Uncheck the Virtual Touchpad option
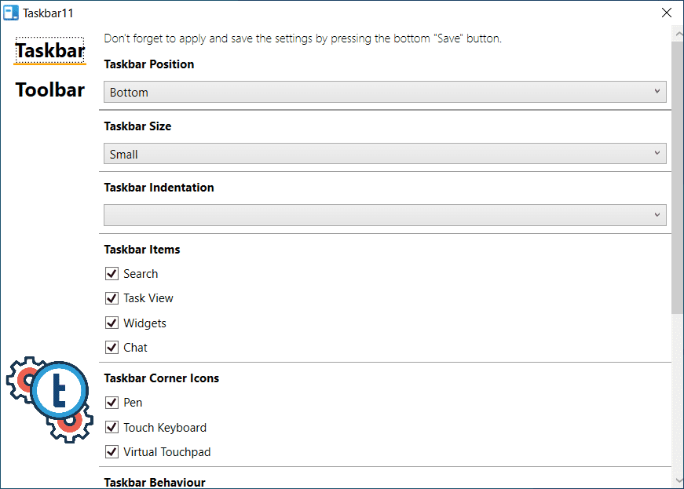 pos(112,452)
